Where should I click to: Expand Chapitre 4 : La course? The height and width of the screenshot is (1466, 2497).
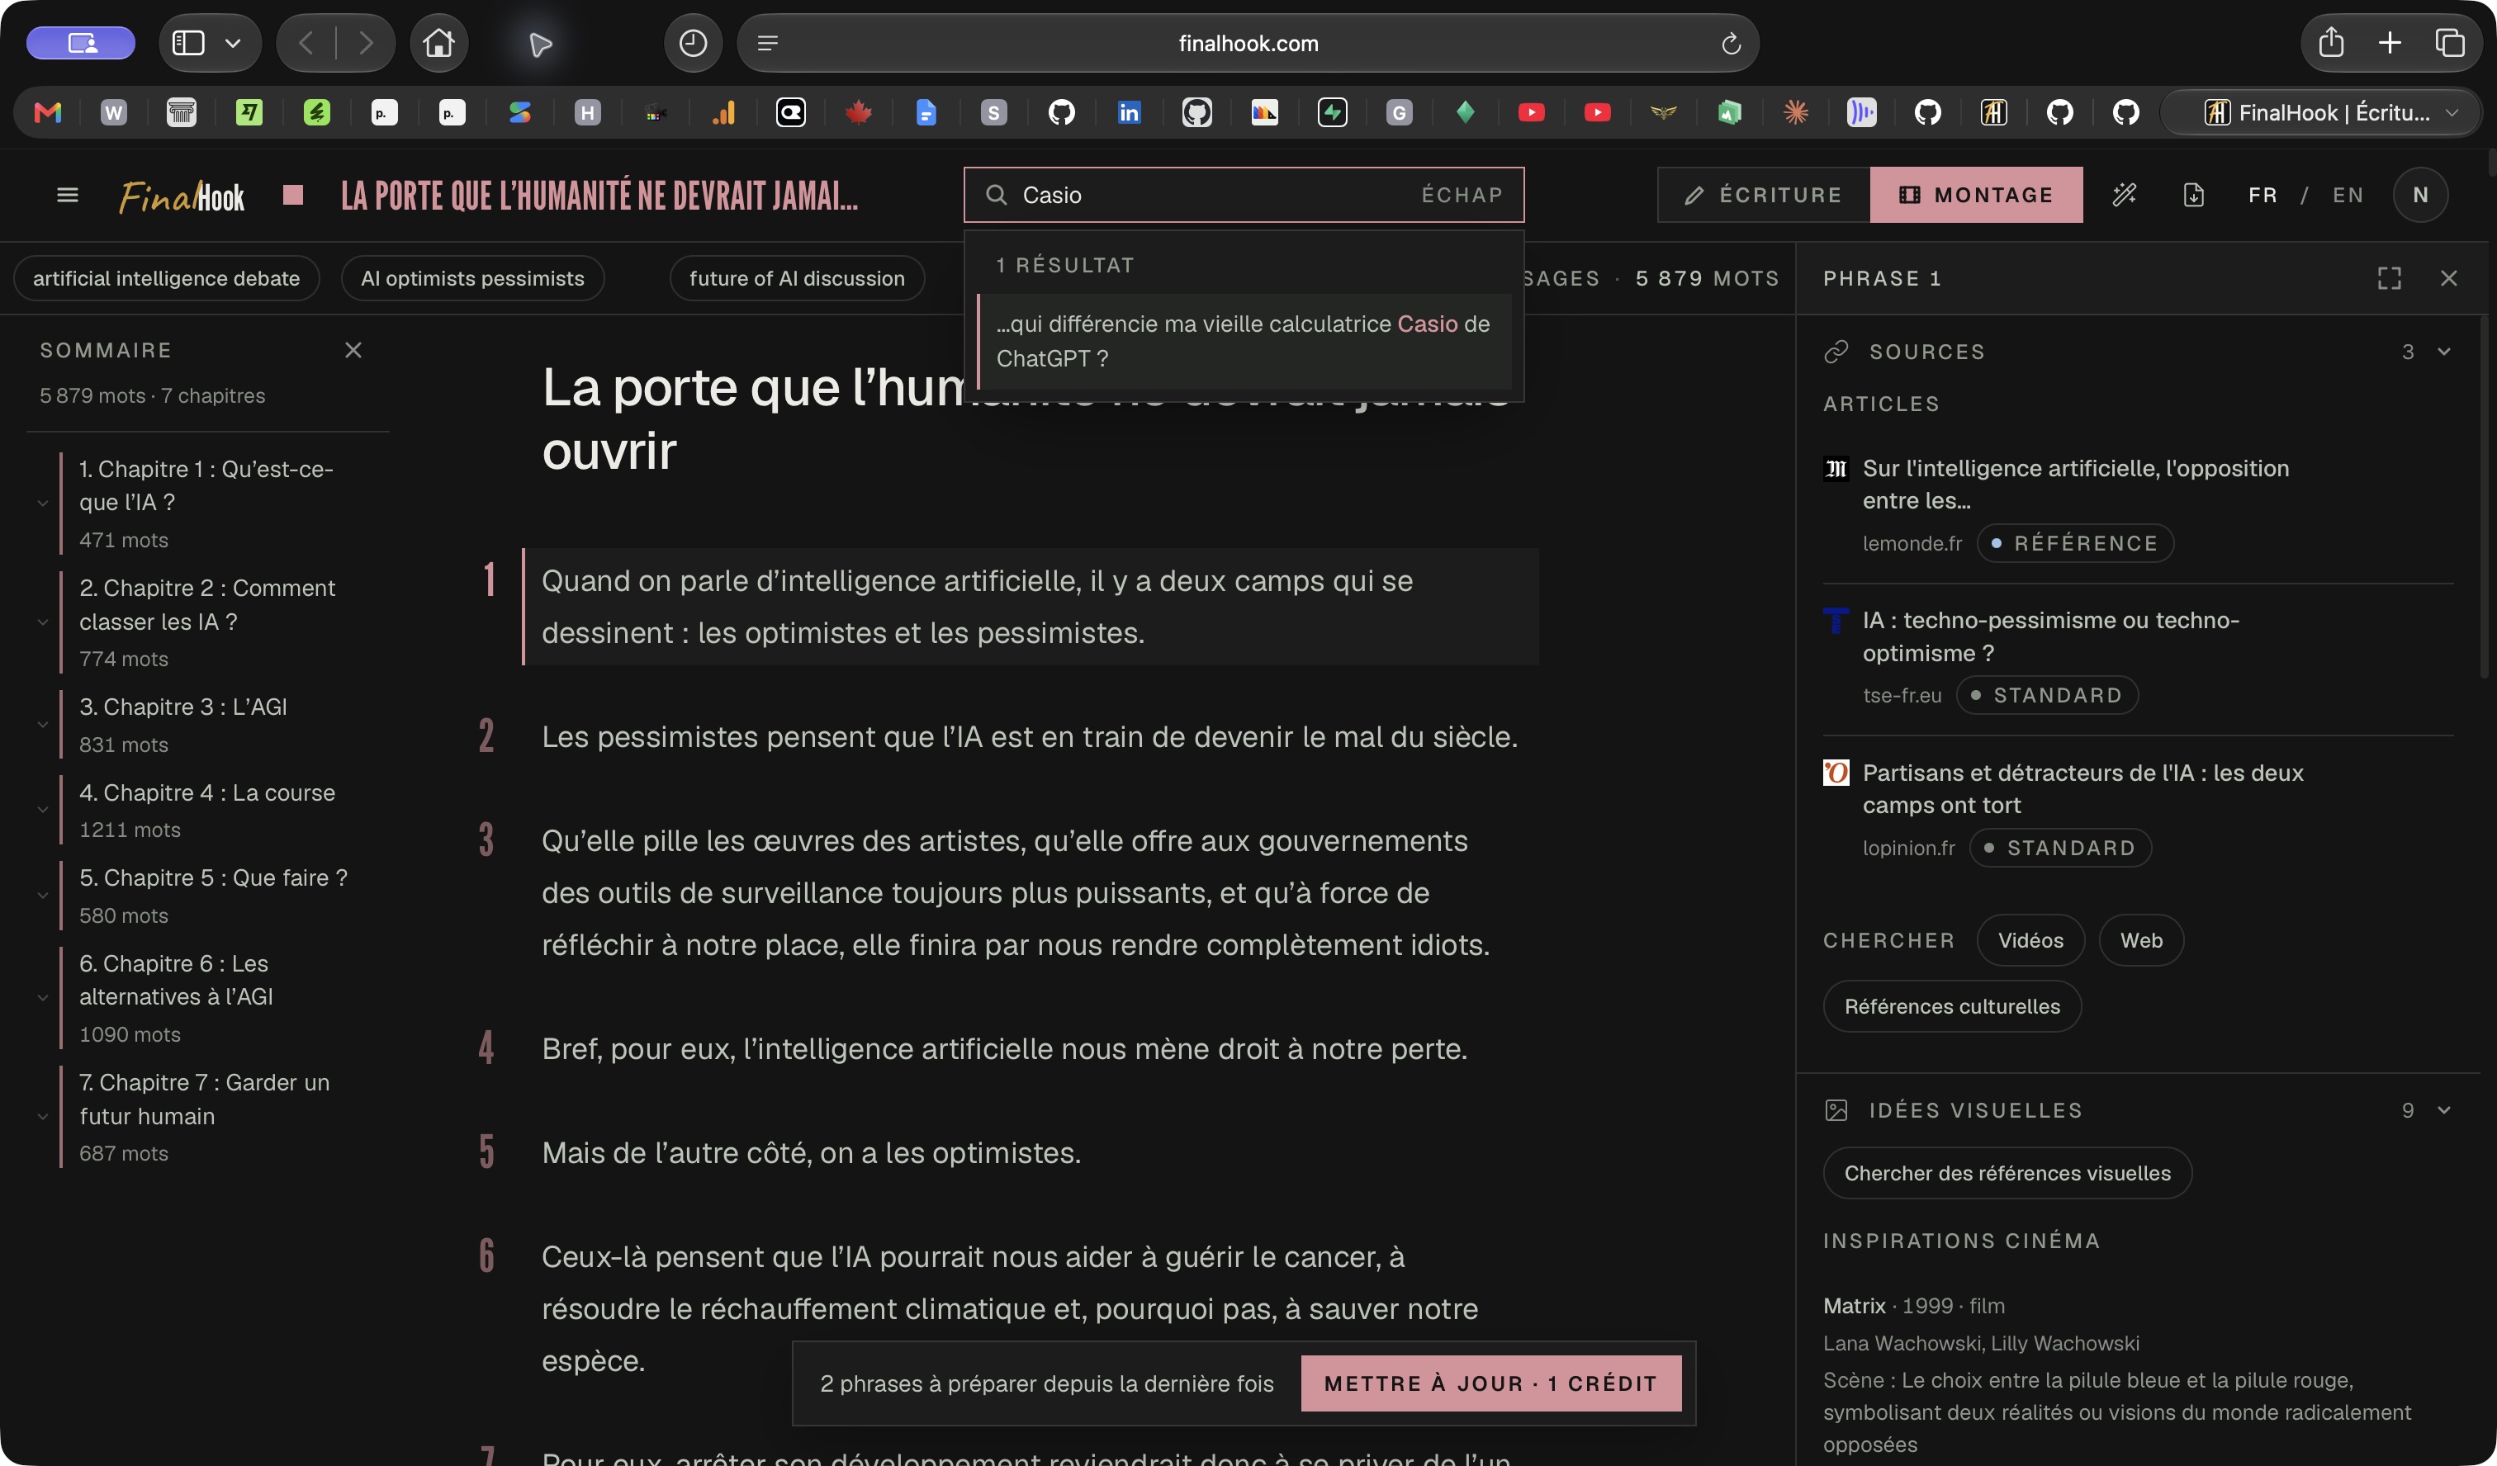pos(43,811)
